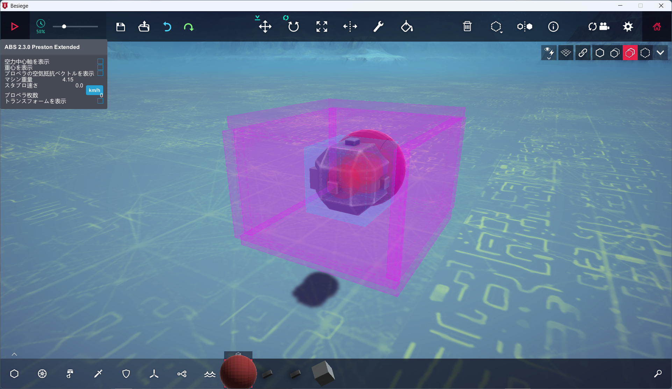Open the machine info icon
The image size is (672, 389).
(x=553, y=27)
